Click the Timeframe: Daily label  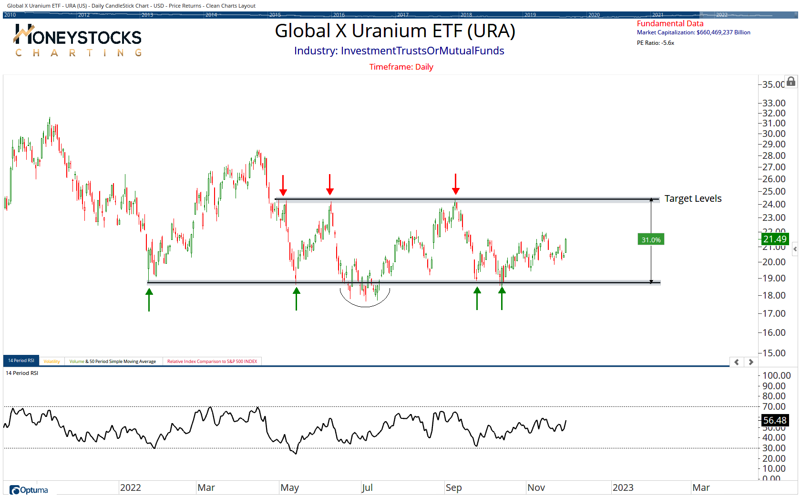click(401, 67)
